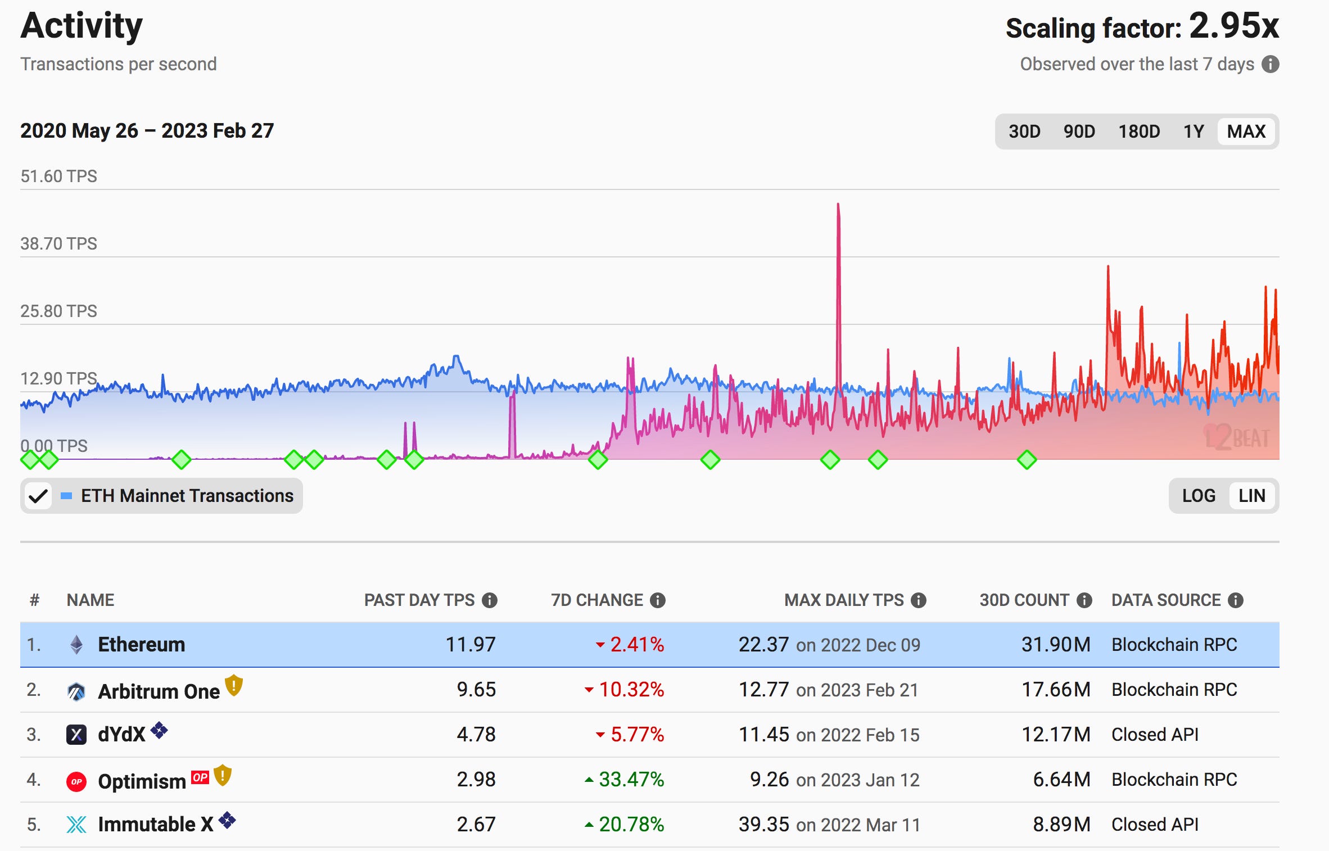Click dYdX max daily TPS 11.45 cell
The height and width of the screenshot is (851, 1329).
(829, 735)
